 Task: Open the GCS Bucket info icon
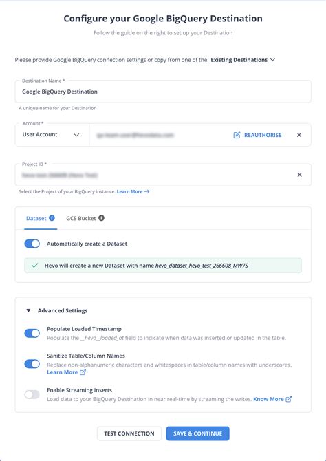click(101, 218)
